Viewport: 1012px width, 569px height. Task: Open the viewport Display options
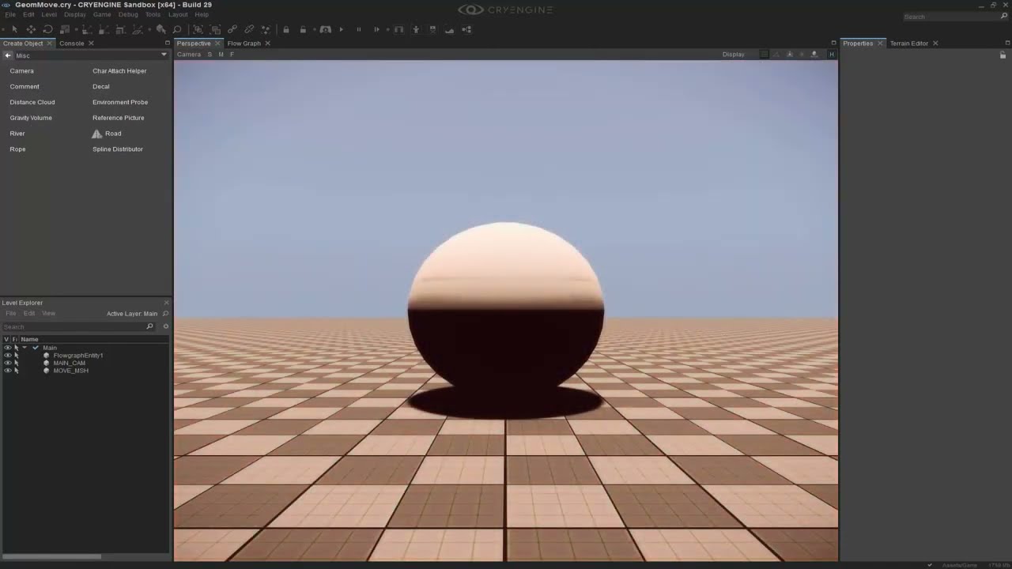point(733,55)
